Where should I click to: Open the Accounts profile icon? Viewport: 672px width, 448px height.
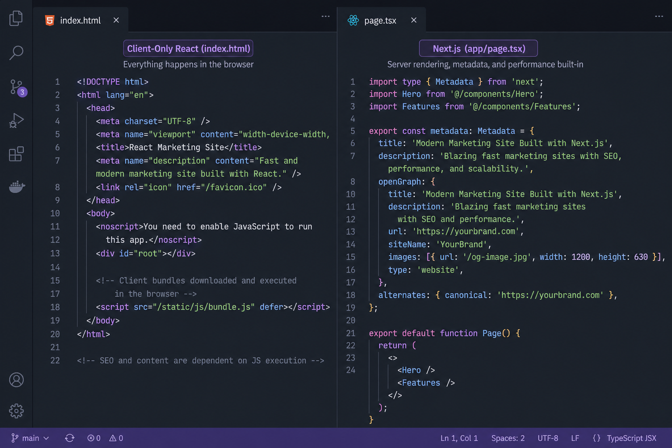(x=17, y=380)
